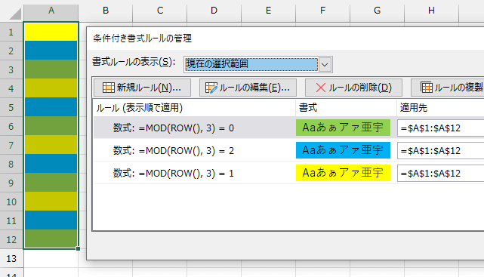Select row 9 header
The width and height of the screenshot is (484, 277).
pyautogui.click(x=11, y=183)
